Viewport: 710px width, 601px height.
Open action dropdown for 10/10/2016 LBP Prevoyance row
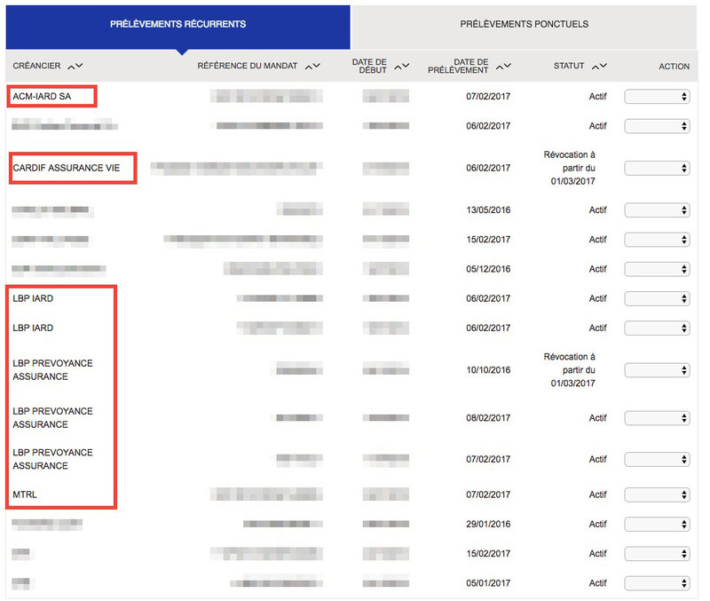[x=657, y=370]
